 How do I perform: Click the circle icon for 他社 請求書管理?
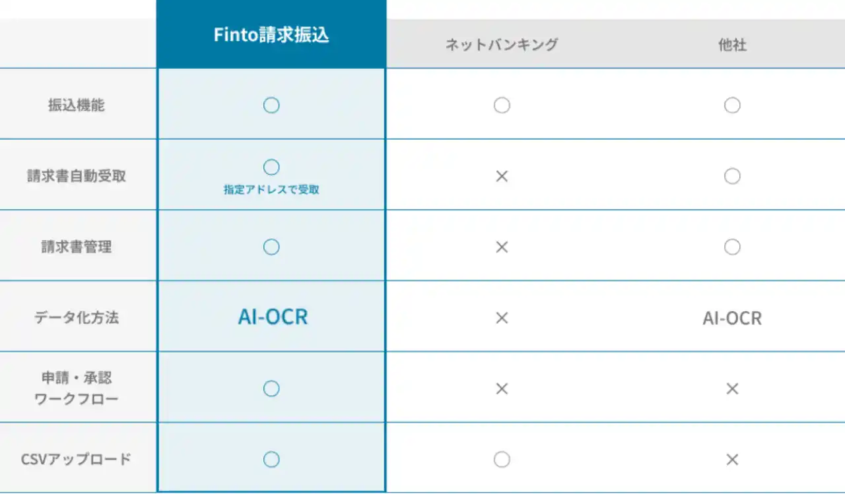pyautogui.click(x=732, y=247)
